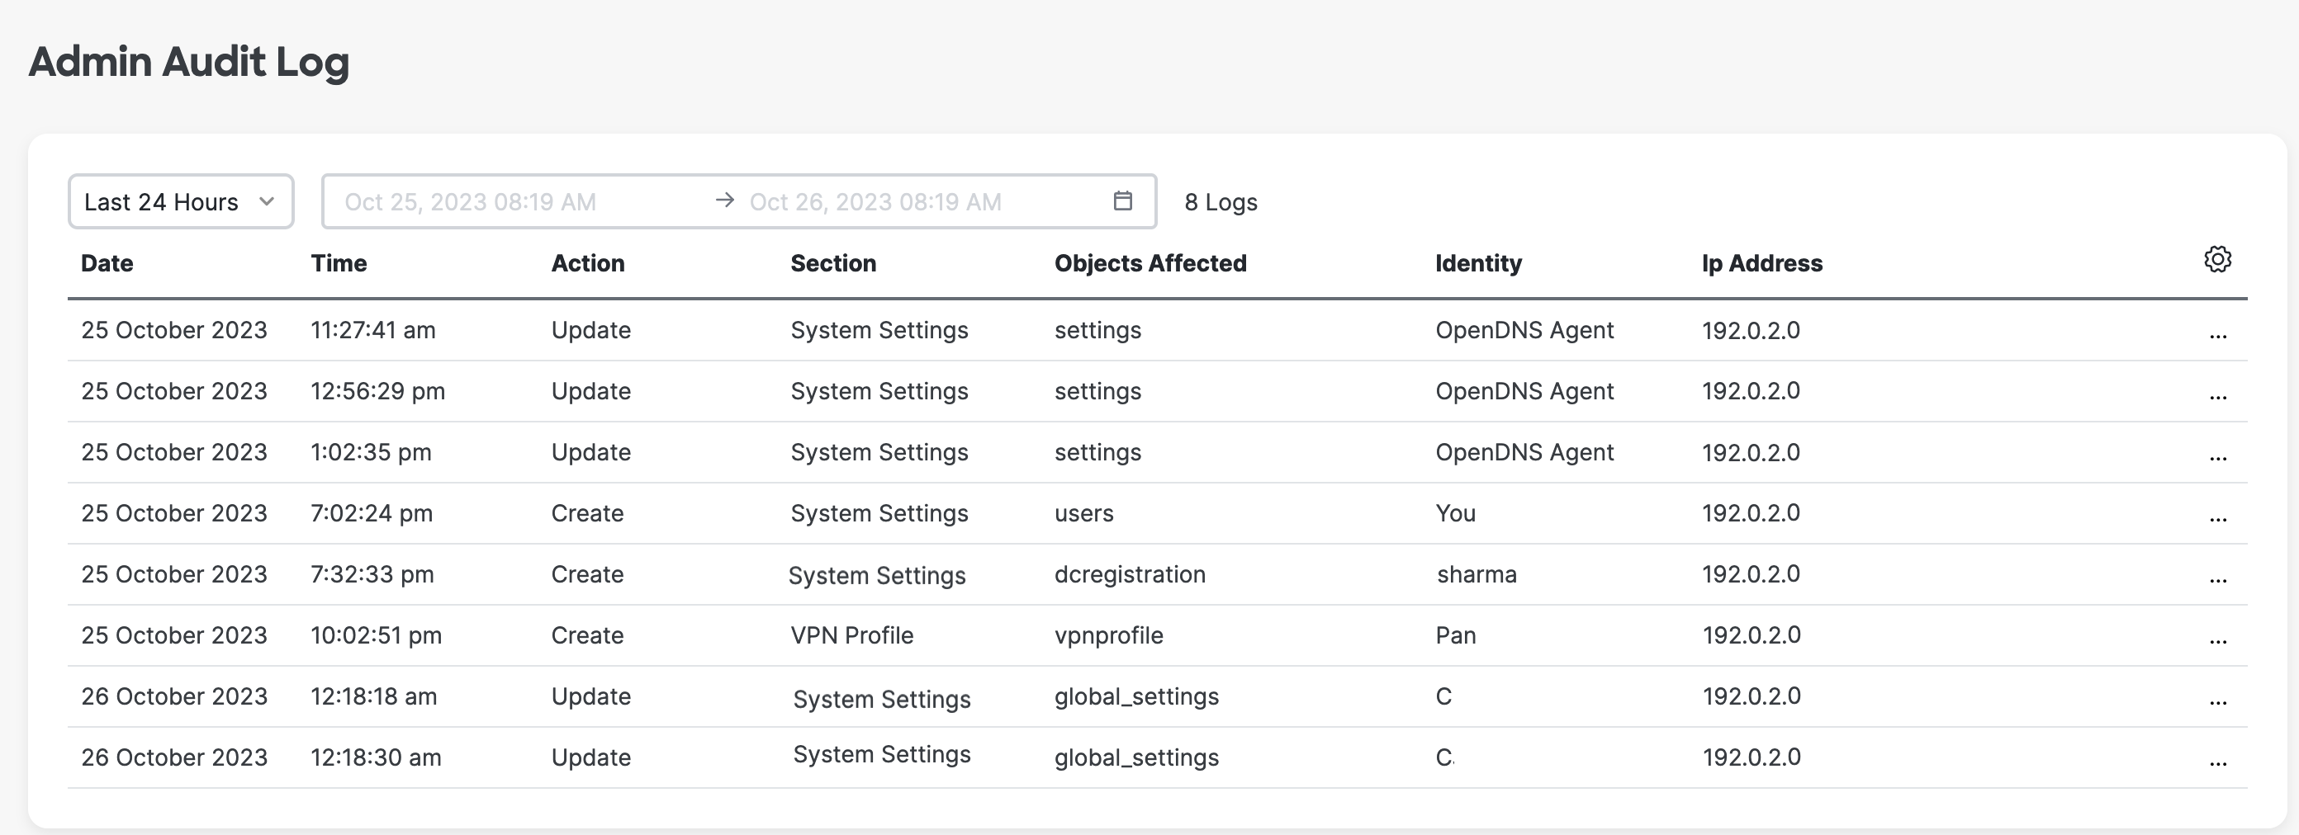The image size is (2299, 835).
Task: Sort by the Action column header
Action: tap(588, 263)
